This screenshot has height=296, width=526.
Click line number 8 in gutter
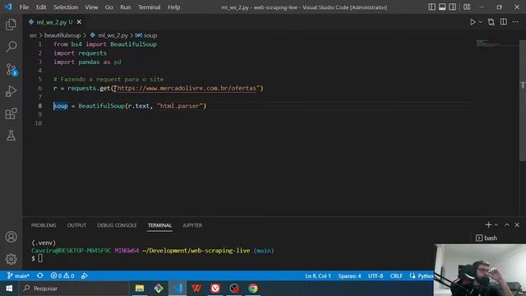click(x=40, y=106)
